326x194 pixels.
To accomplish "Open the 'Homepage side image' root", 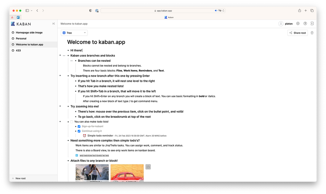I will pos(29,33).
